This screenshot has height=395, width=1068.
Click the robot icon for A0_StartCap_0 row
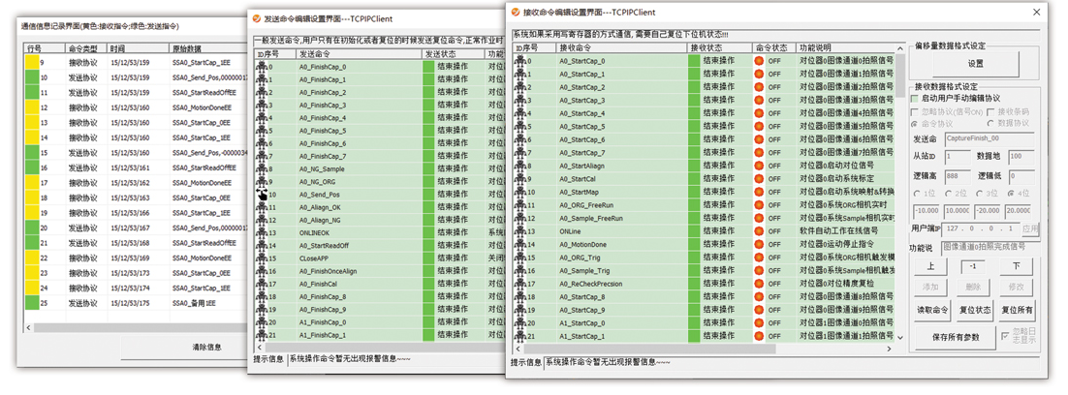[x=523, y=61]
